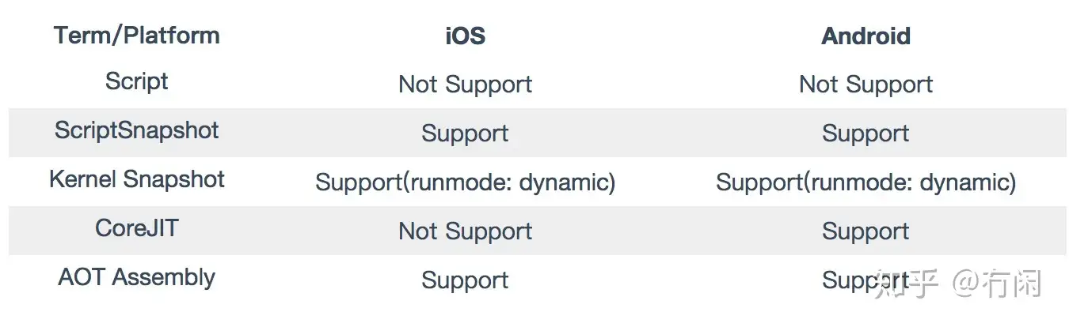The image size is (1069, 327).
Task: Select the CoreJIT row label
Action: 136,228
